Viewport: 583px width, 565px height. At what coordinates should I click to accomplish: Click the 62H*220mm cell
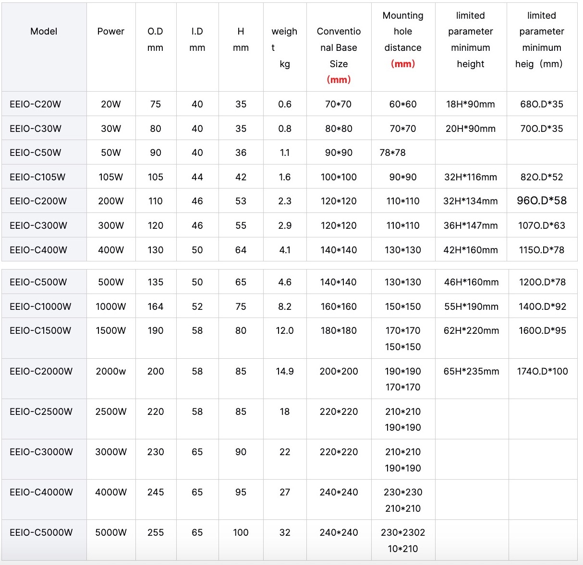click(x=471, y=330)
